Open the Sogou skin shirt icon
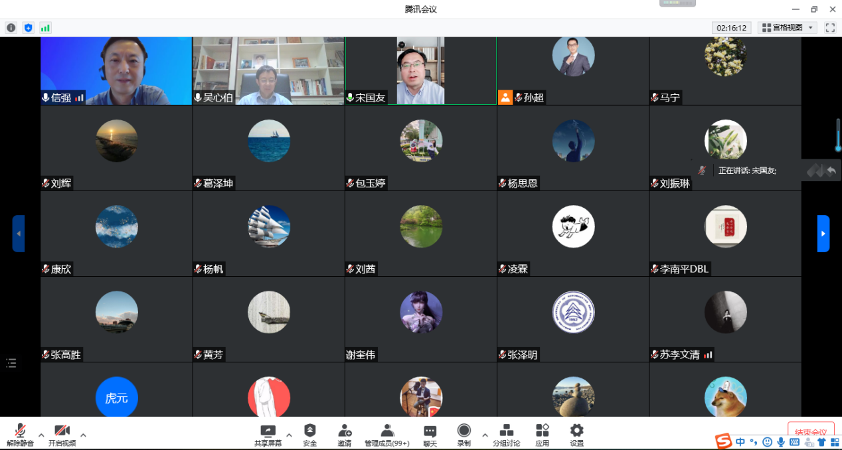Viewport: 842px width, 450px height. pyautogui.click(x=821, y=442)
